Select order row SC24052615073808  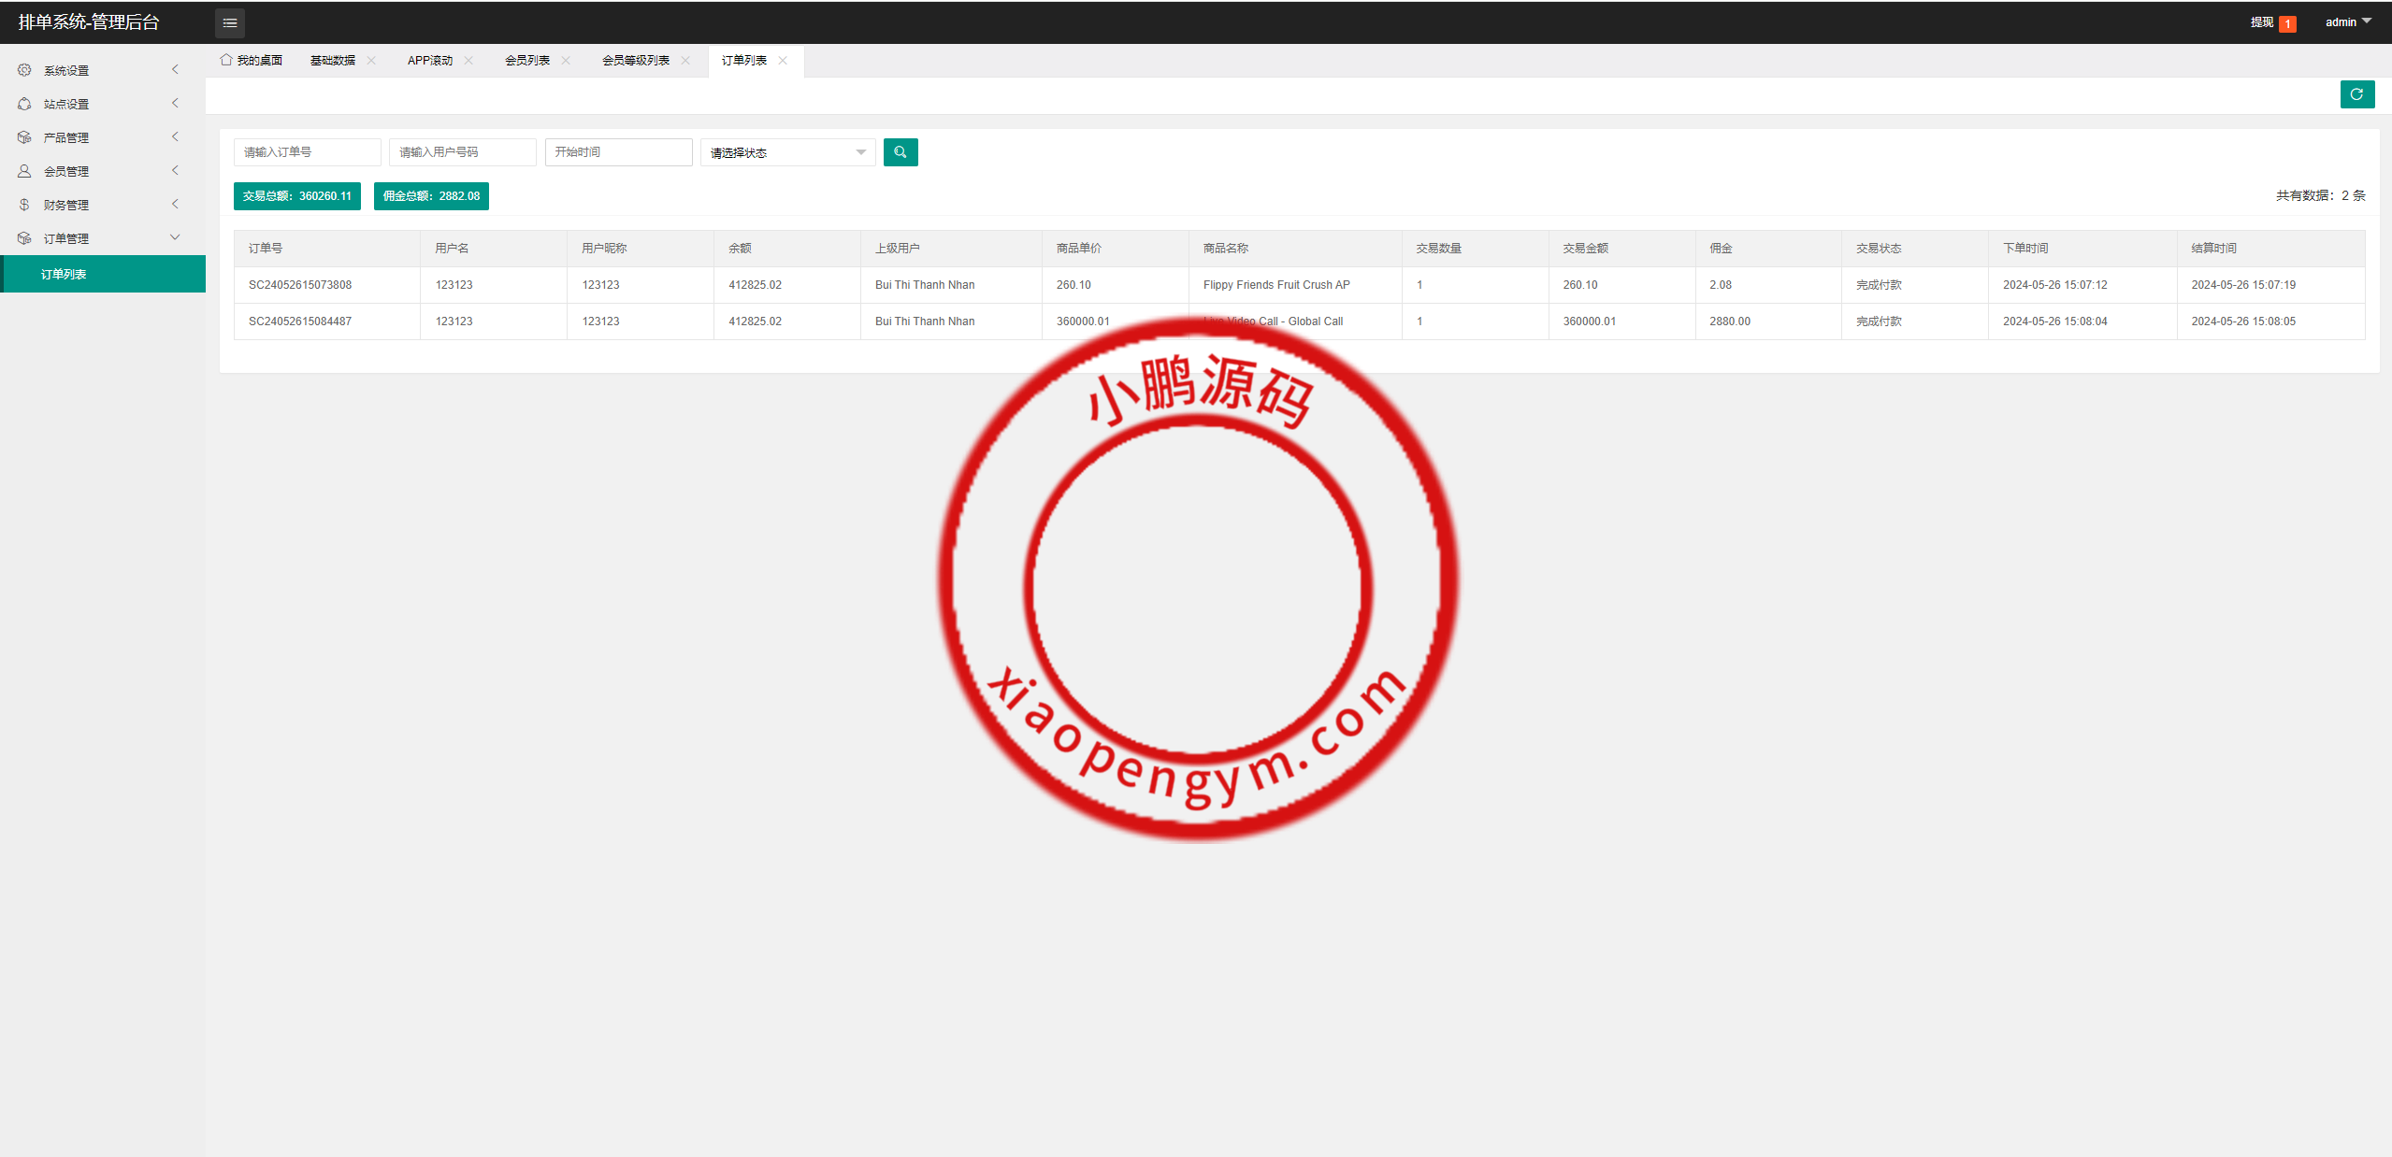[300, 284]
